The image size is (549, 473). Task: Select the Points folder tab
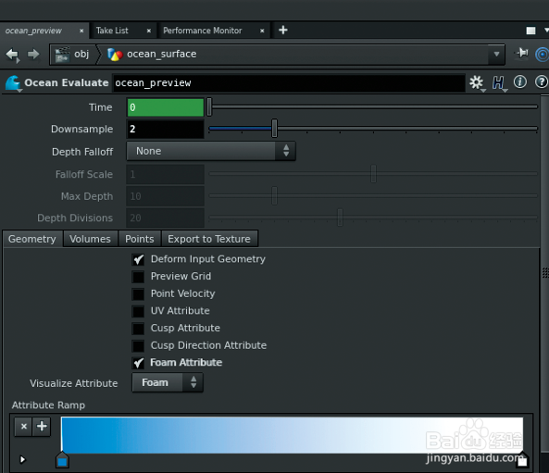click(140, 239)
